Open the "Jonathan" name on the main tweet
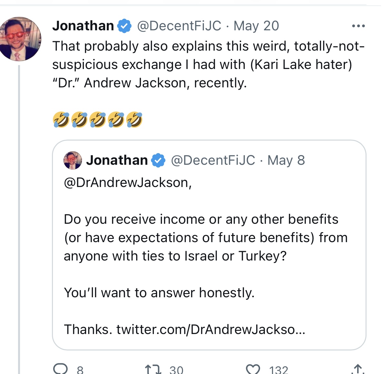This screenshot has height=374, width=382. (x=83, y=26)
